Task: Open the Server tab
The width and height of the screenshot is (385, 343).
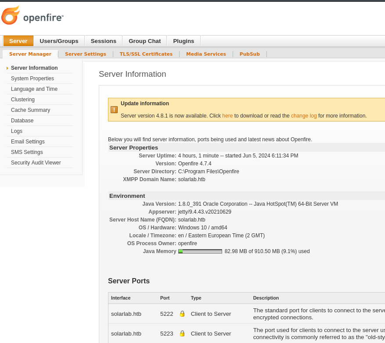Action: click(x=18, y=41)
